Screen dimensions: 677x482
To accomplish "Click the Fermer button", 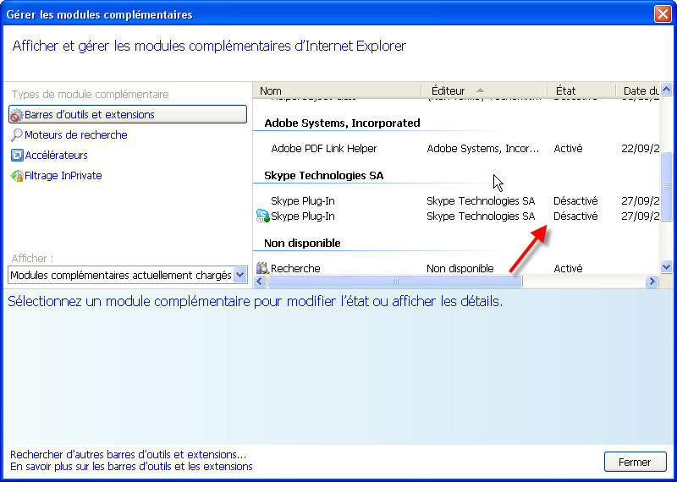I will [635, 463].
